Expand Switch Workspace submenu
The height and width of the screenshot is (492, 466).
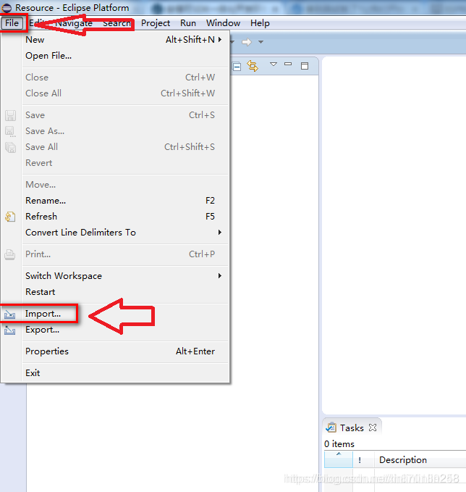[x=125, y=276]
